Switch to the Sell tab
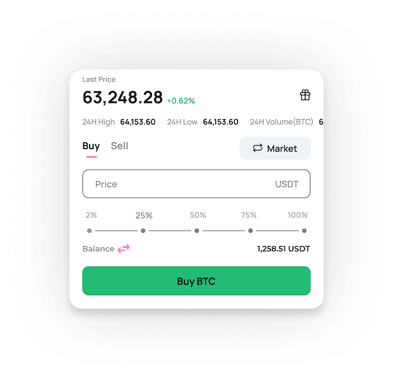The height and width of the screenshot is (378, 393). point(119,146)
